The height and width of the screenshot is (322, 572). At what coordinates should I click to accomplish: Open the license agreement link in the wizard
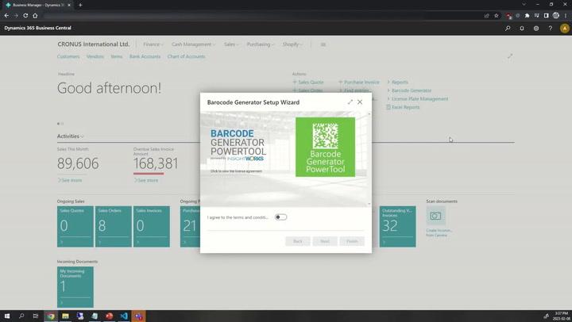(x=236, y=171)
